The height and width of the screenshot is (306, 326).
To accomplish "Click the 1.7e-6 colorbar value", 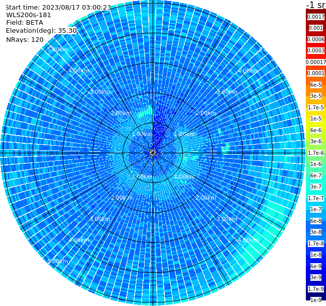I will pyautogui.click(x=316, y=153).
